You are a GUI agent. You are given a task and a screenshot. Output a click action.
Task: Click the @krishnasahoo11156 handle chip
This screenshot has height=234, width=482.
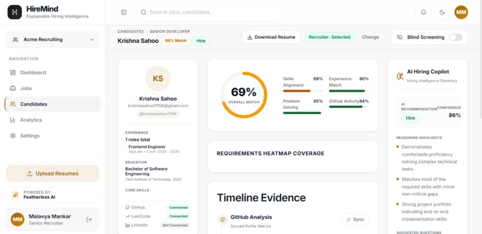tap(158, 114)
